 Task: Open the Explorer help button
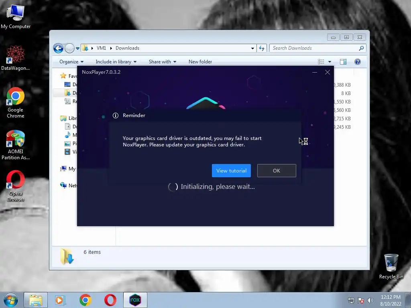pyautogui.click(x=358, y=62)
